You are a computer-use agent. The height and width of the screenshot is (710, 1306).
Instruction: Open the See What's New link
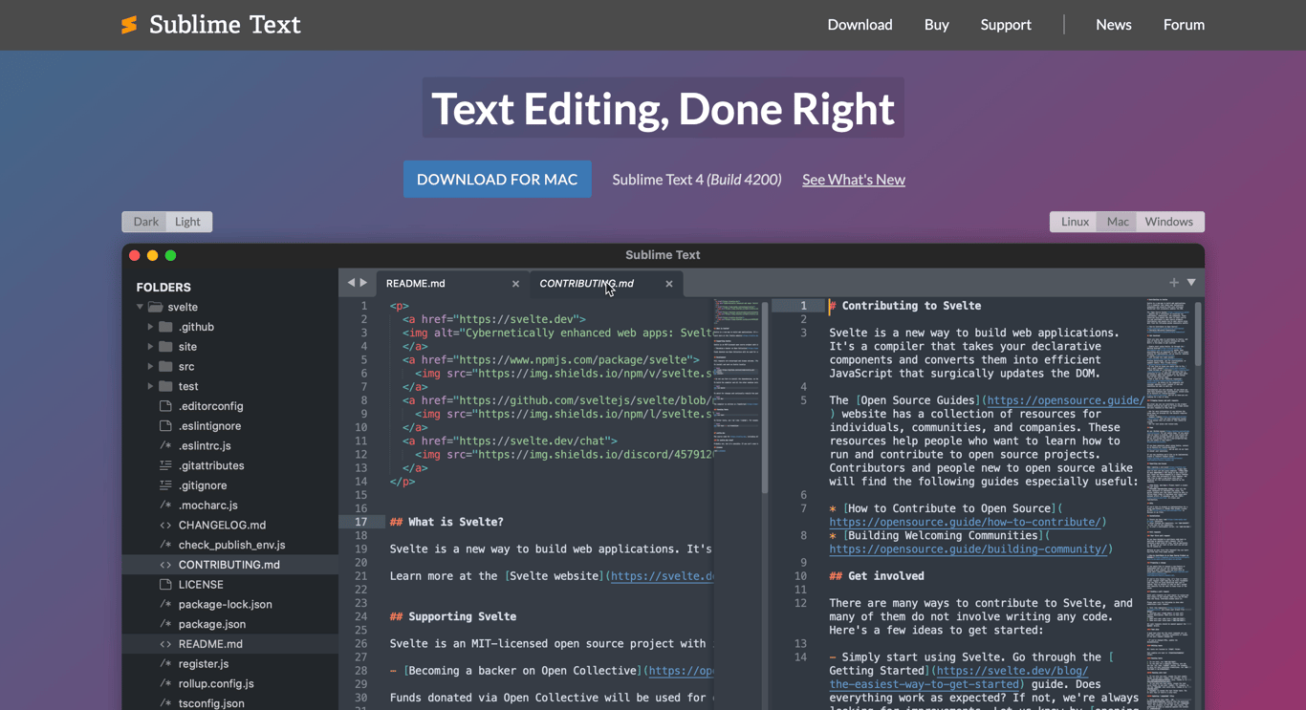(853, 179)
